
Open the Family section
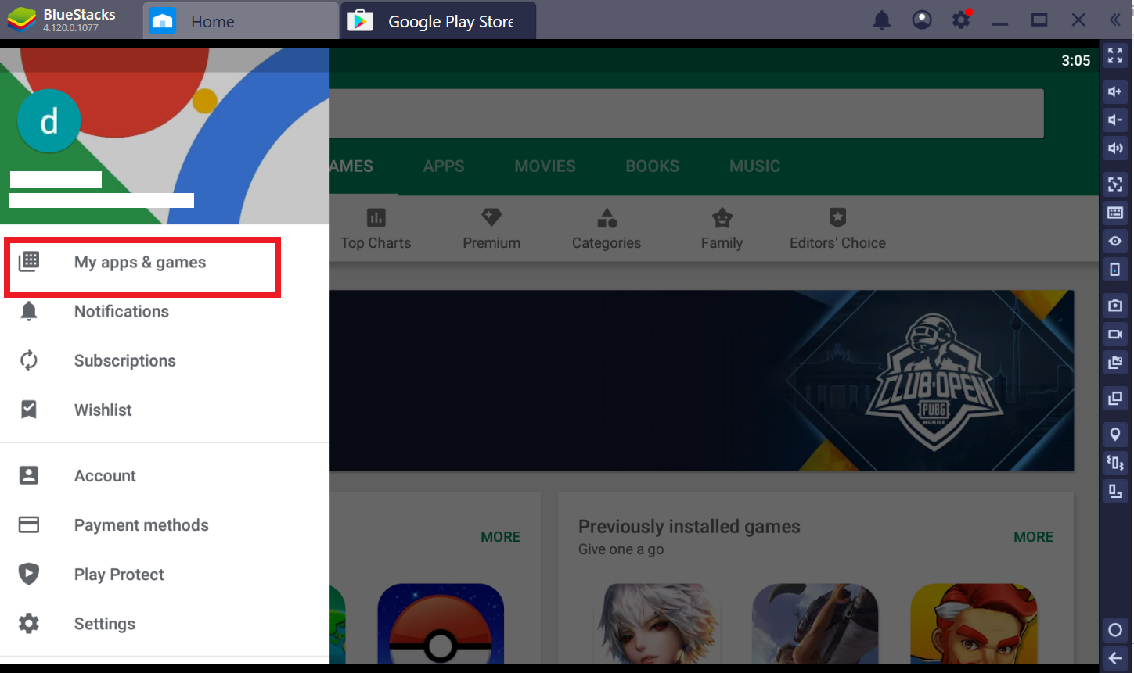click(x=722, y=229)
